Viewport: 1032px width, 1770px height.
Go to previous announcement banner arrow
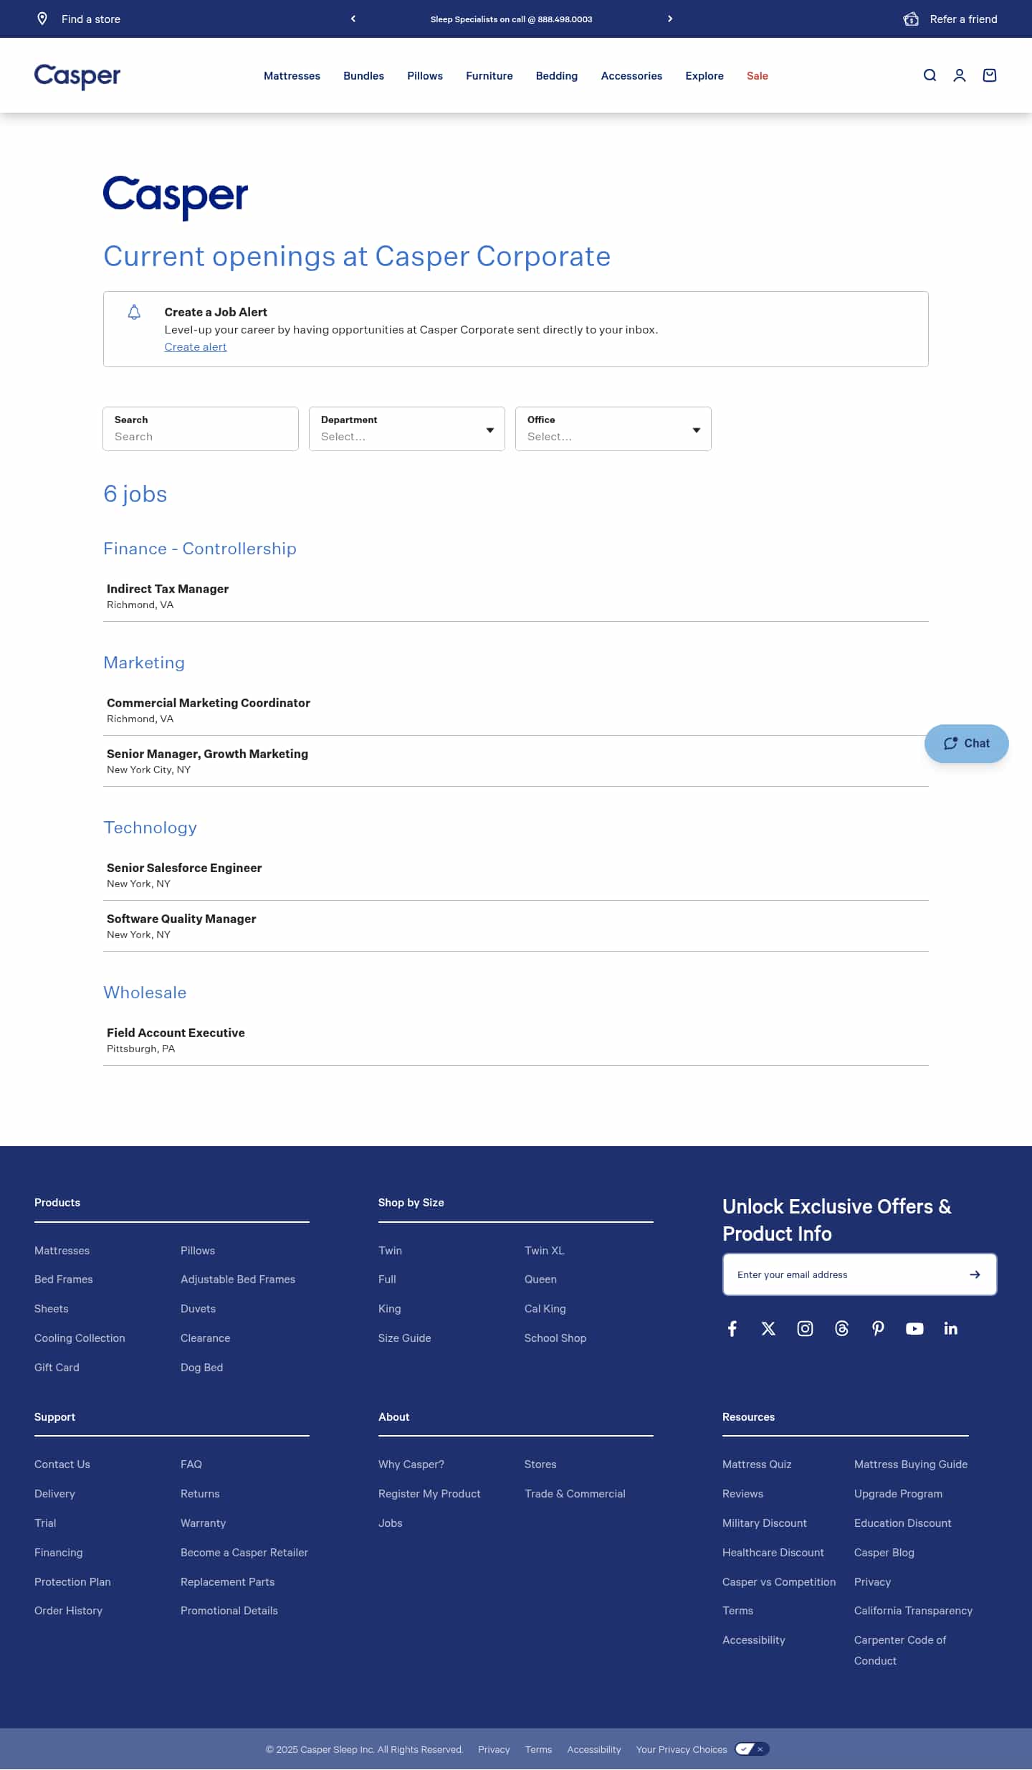click(x=353, y=19)
